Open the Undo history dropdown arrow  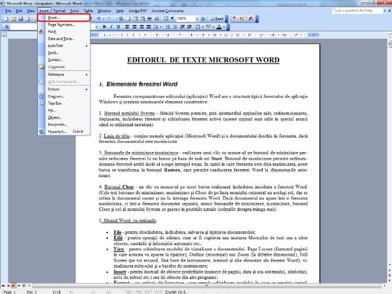pyautogui.click(x=103, y=19)
